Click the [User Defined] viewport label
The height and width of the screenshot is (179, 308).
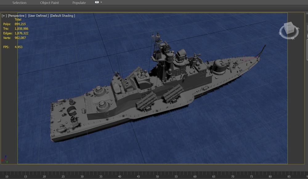[x=38, y=15]
